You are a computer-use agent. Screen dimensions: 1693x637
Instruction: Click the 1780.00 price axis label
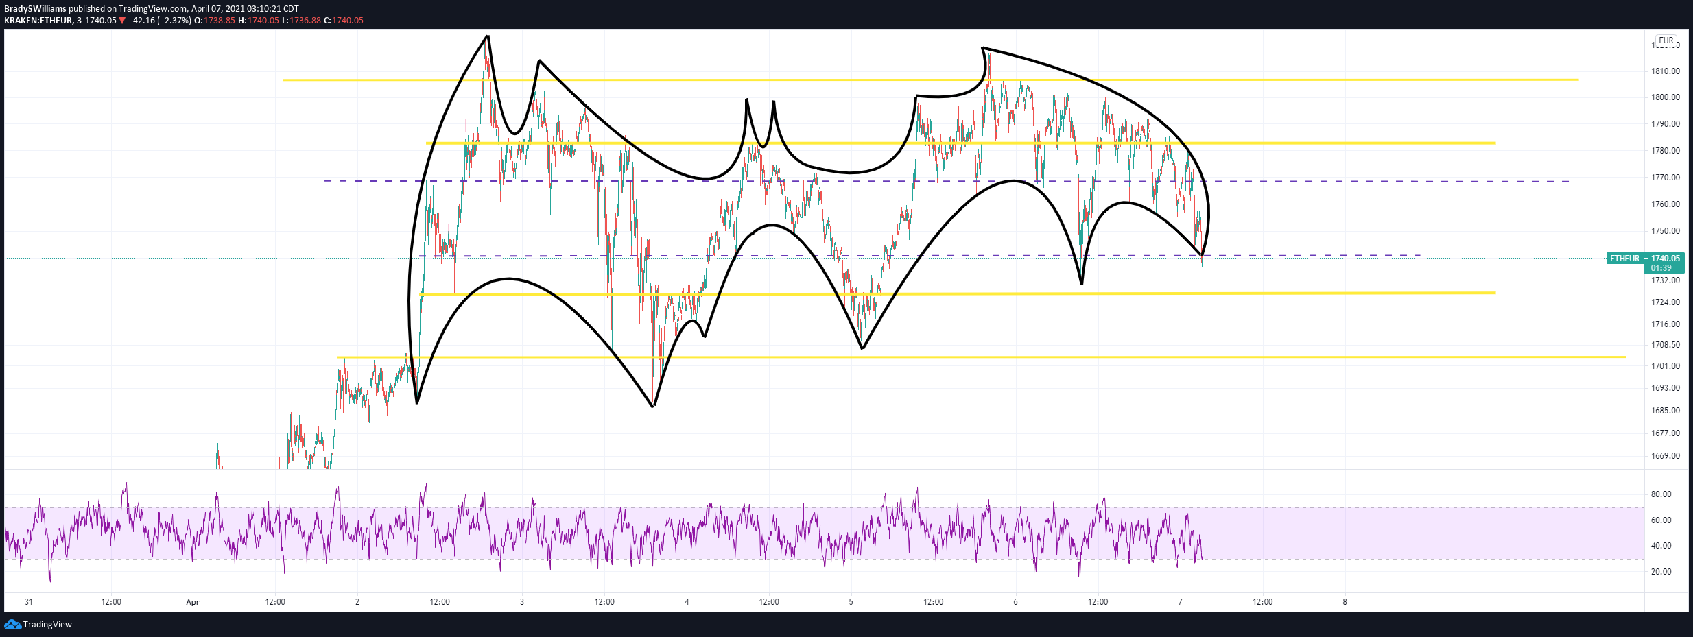point(1666,151)
